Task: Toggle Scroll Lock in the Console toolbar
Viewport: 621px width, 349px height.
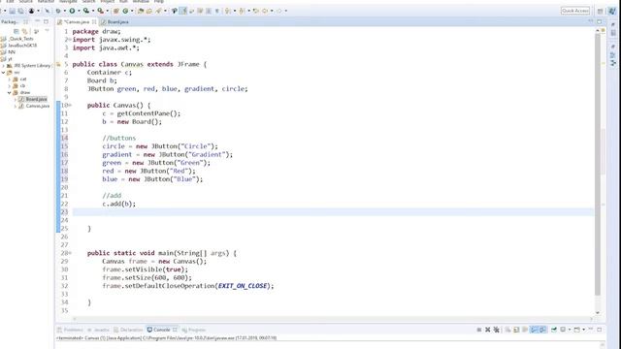Action: [516, 330]
